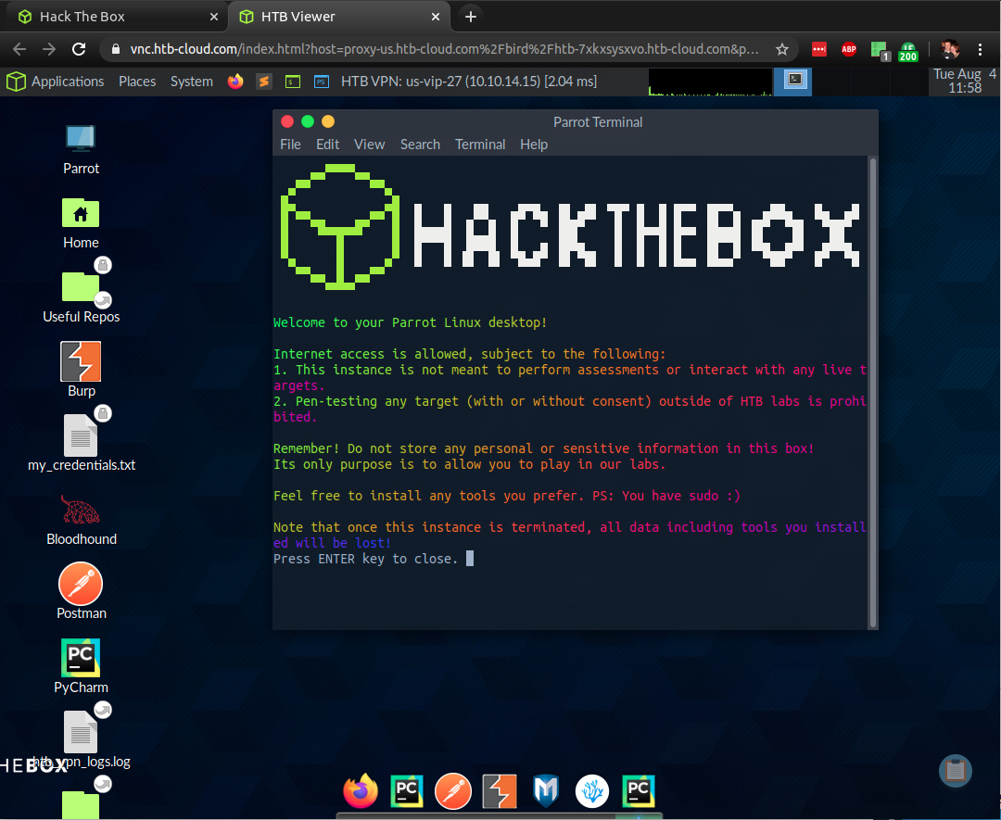Click the yellow button on Parrot Terminal
1001x820 pixels.
pos(328,121)
